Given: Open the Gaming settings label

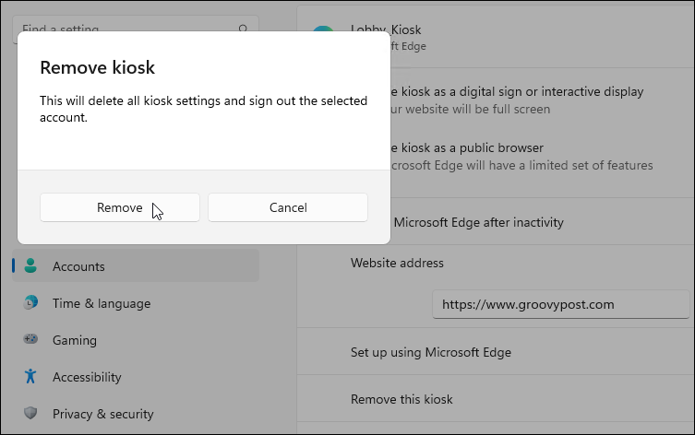Looking at the screenshot, I should 75,340.
